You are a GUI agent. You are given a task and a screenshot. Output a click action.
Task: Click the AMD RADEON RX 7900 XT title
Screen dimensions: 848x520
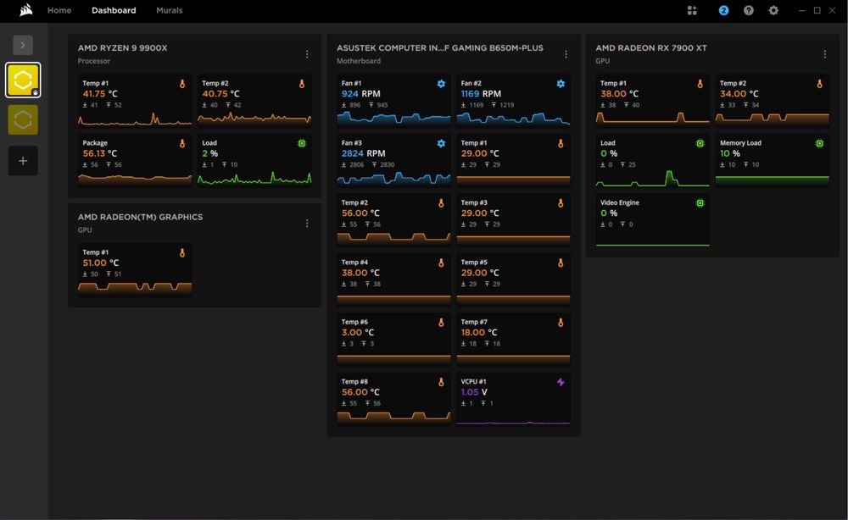pos(651,48)
